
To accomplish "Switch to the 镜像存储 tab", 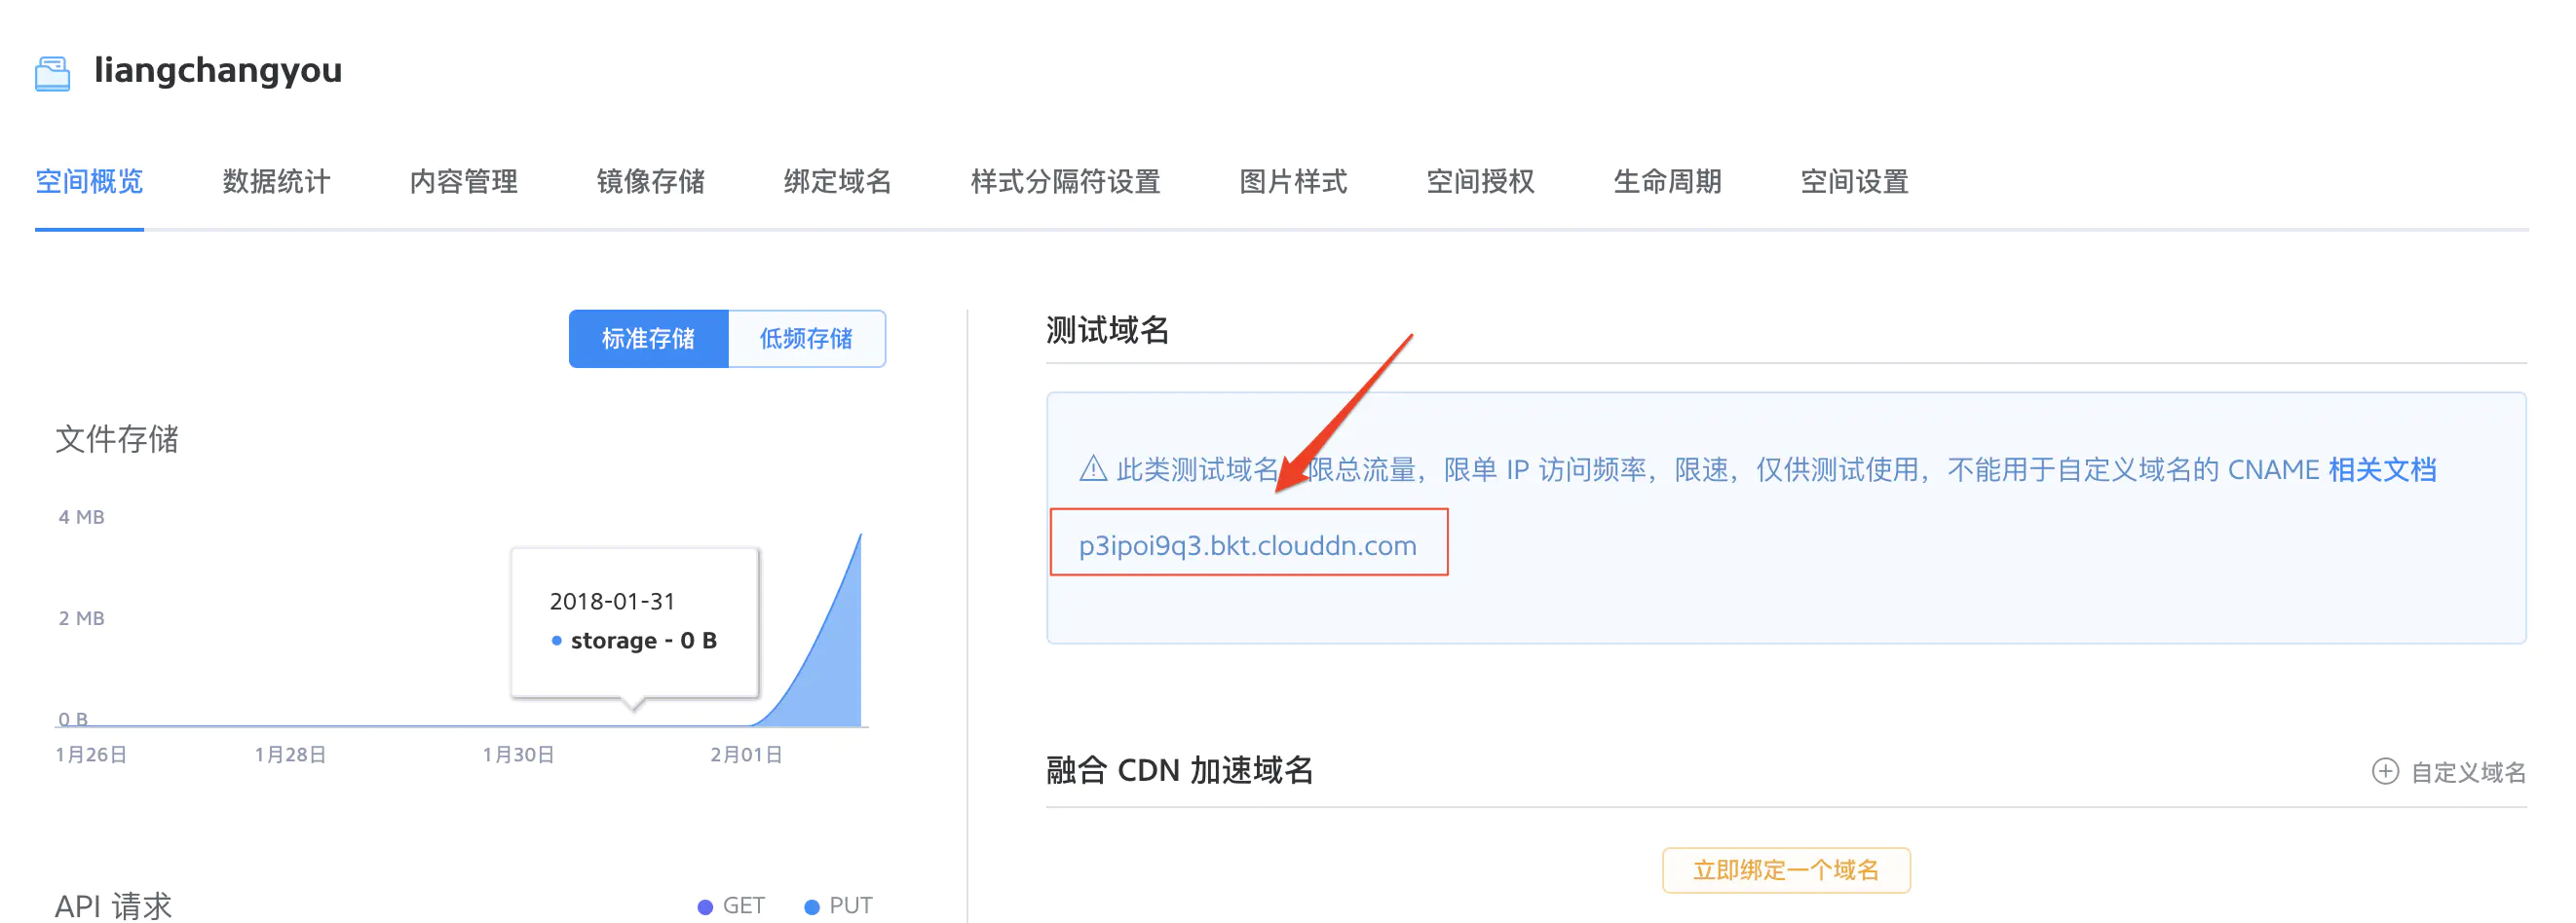I will click(650, 181).
